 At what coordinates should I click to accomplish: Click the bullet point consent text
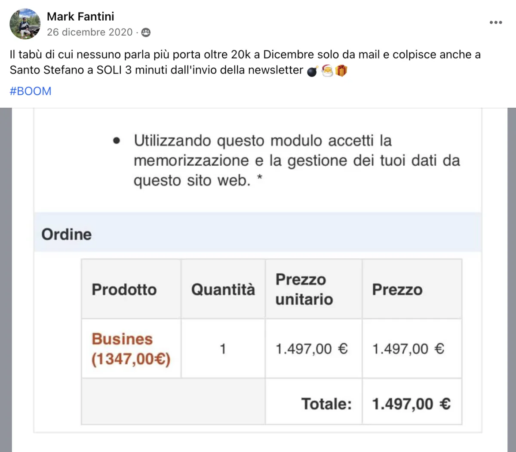[x=297, y=161]
